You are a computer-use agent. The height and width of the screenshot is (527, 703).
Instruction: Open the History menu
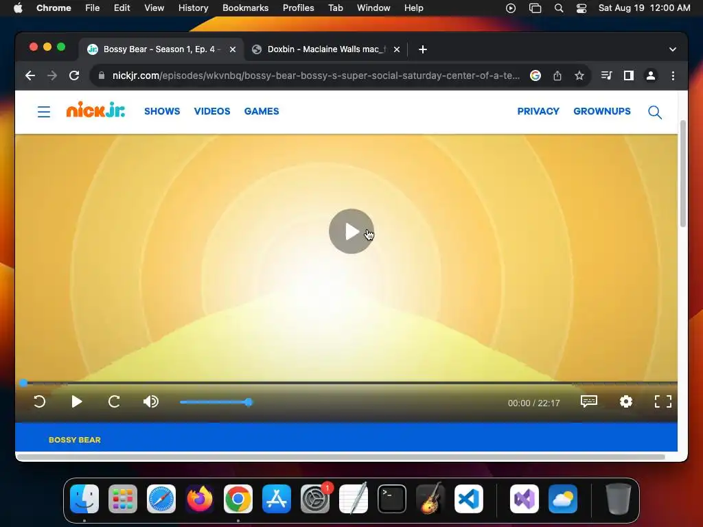[193, 8]
